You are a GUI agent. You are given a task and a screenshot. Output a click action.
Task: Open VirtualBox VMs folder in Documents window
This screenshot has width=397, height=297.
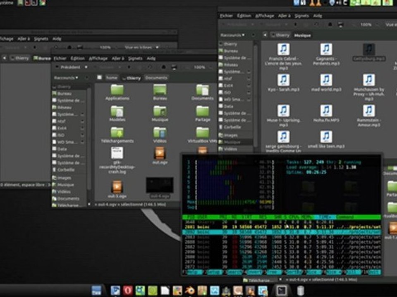[203, 135]
